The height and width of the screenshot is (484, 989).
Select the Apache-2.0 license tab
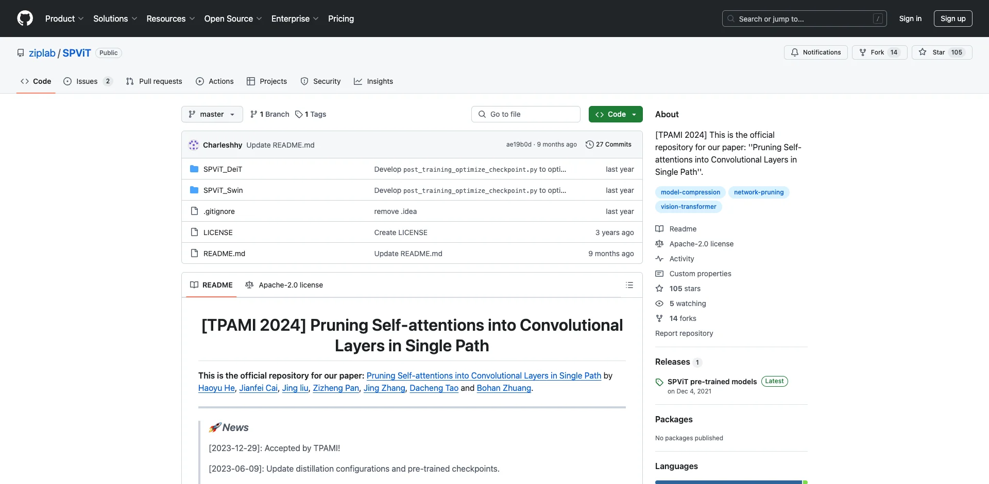pos(284,285)
